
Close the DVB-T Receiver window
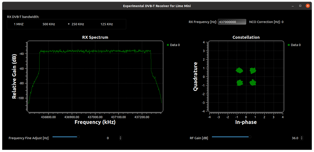point(308,6)
